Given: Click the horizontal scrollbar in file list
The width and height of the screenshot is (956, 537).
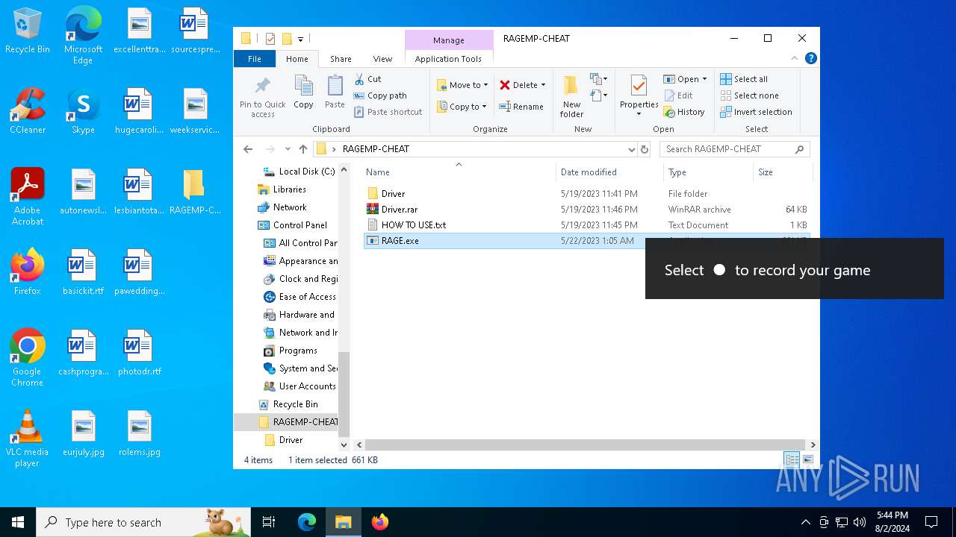Looking at the screenshot, I should 585,445.
